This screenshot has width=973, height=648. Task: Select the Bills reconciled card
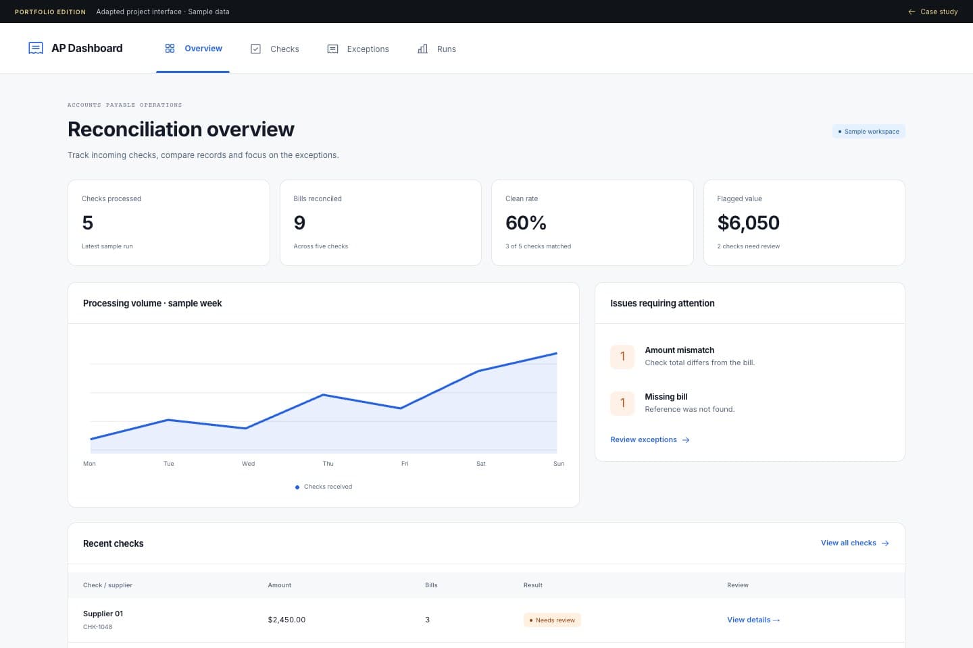(380, 223)
